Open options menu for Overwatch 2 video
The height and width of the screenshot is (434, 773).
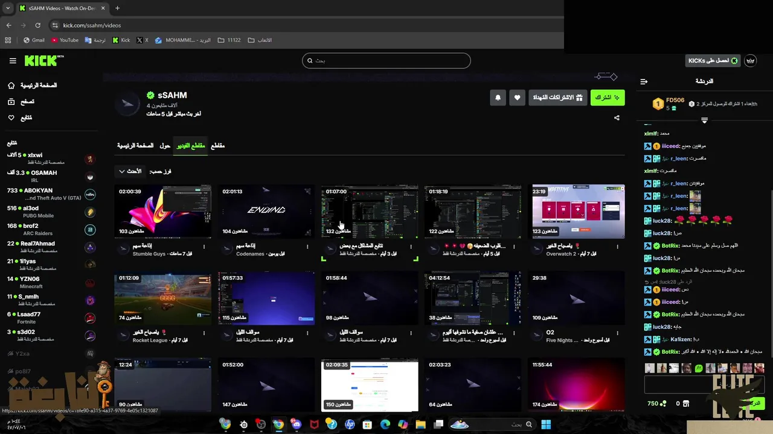tap(617, 247)
